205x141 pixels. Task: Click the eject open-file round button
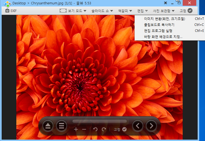point(48,126)
